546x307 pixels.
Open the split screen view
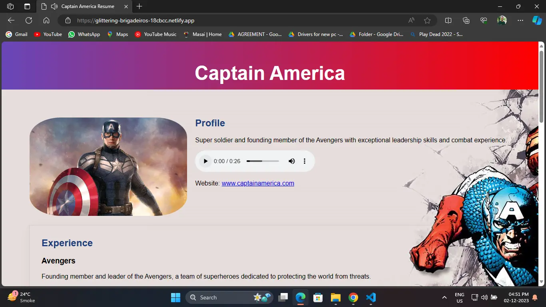coord(448,20)
